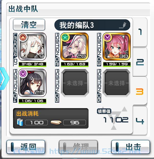Click the greyed-out 修理 repair button
The width and height of the screenshot is (154, 159).
(x=78, y=147)
